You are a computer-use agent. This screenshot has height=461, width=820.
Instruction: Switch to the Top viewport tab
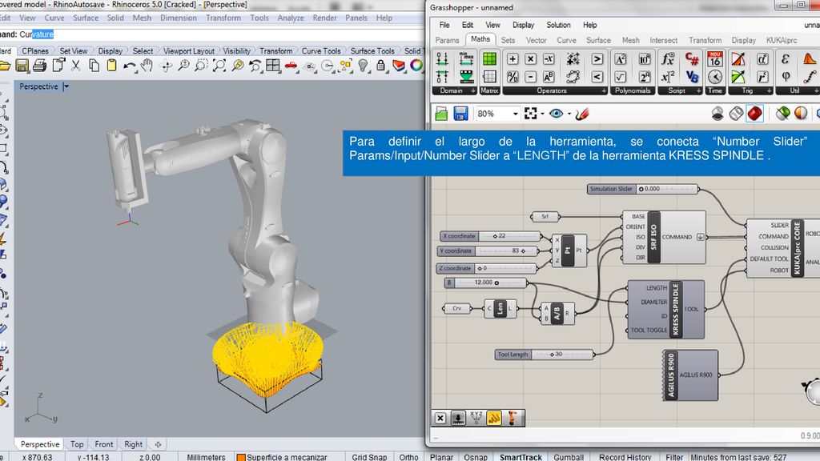point(77,444)
